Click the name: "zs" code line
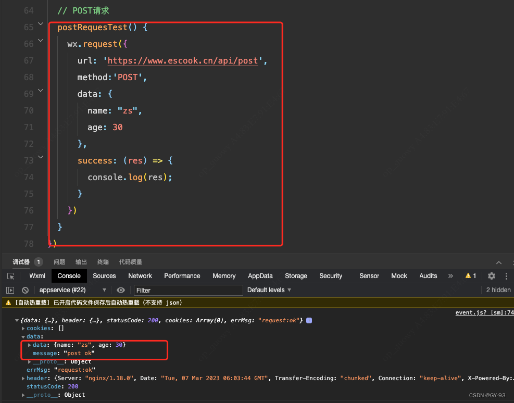 [x=115, y=111]
